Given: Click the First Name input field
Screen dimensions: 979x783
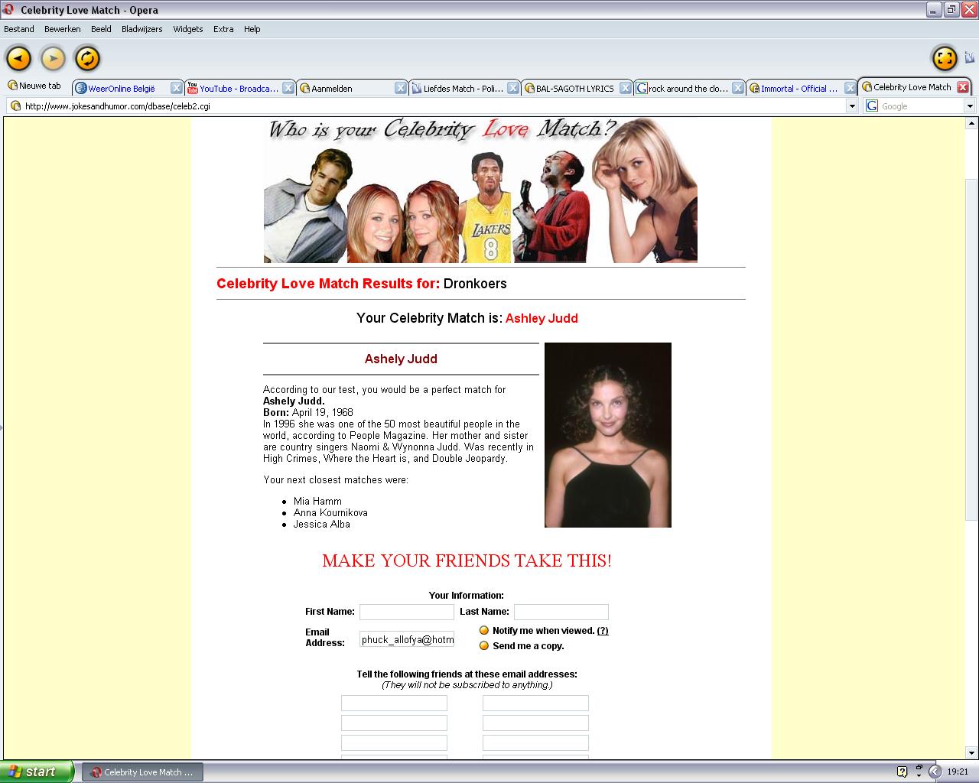Looking at the screenshot, I should pos(407,612).
